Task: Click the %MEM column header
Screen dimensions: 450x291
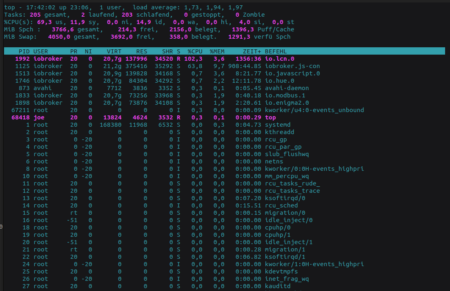Action: (217, 51)
